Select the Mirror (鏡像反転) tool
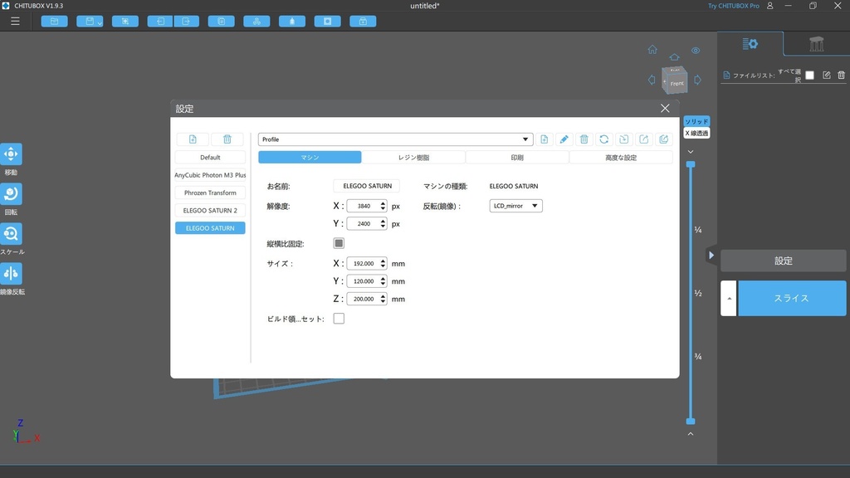 click(x=11, y=274)
